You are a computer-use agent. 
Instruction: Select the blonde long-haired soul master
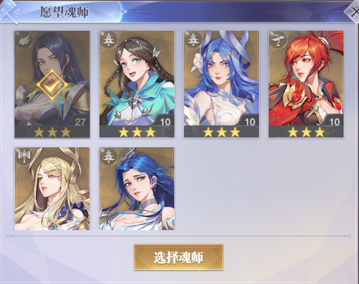(52, 189)
